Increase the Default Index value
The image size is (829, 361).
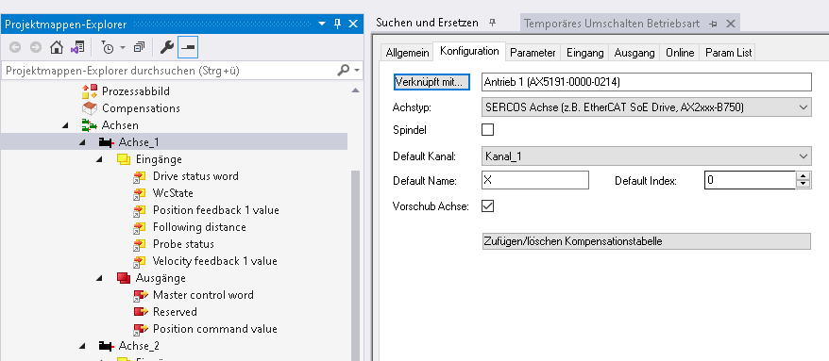tap(804, 175)
